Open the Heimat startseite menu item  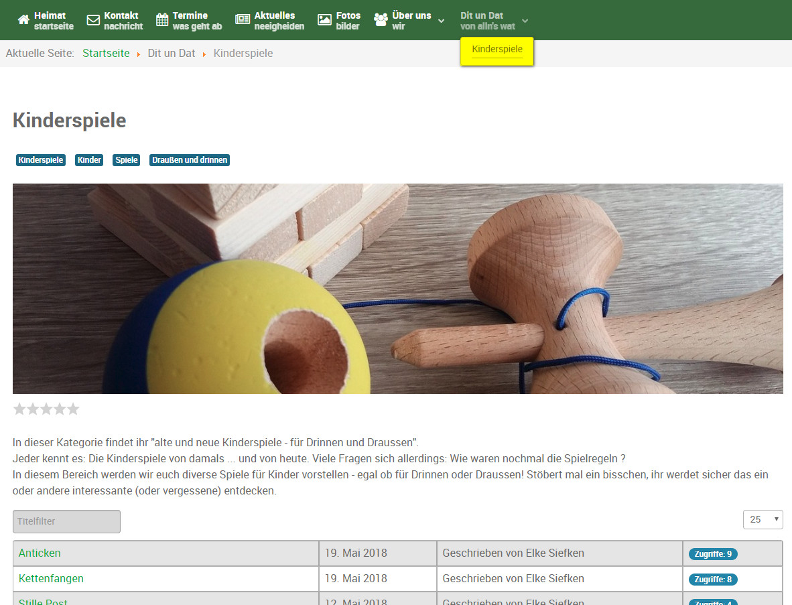(x=46, y=21)
